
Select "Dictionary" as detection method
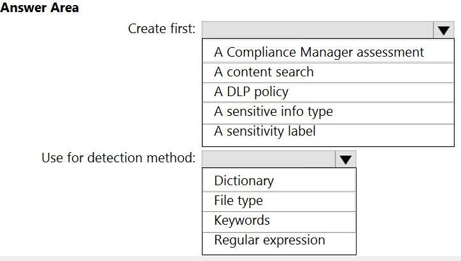(244, 181)
